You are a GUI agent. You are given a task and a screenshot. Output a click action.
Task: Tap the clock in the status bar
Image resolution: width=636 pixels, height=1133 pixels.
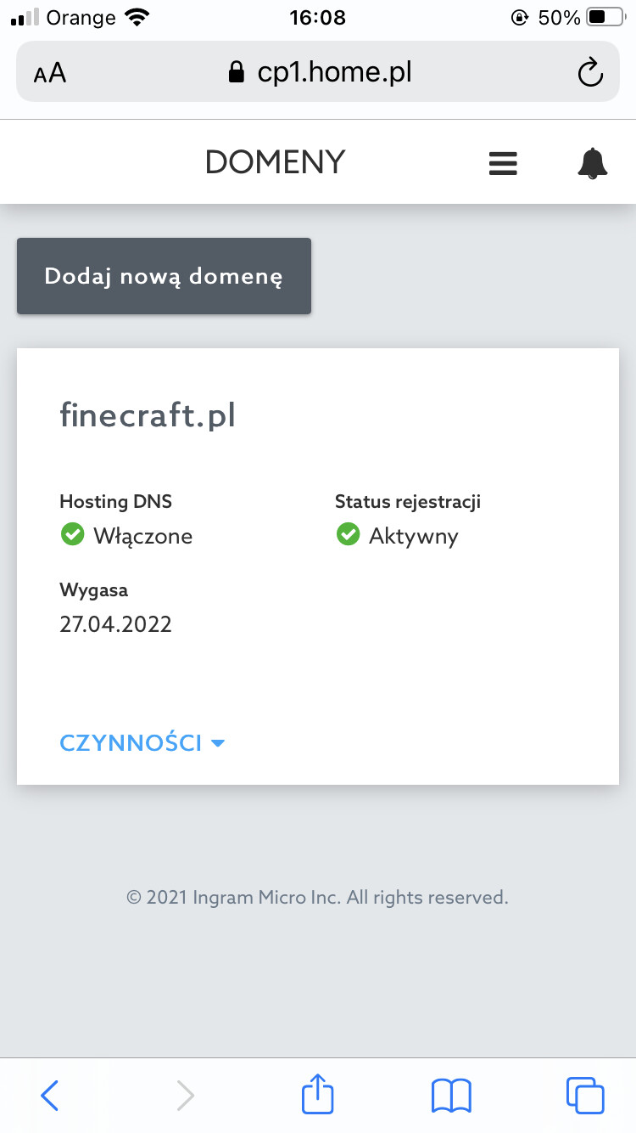tap(317, 17)
